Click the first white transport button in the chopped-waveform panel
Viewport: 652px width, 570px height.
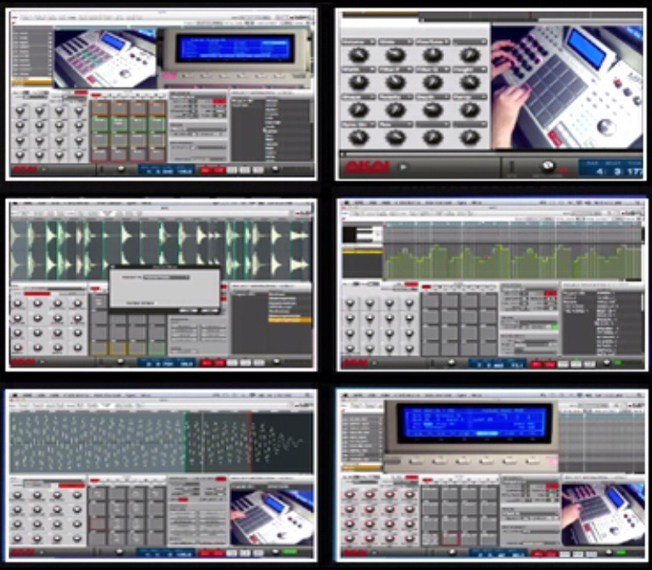[x=232, y=363]
